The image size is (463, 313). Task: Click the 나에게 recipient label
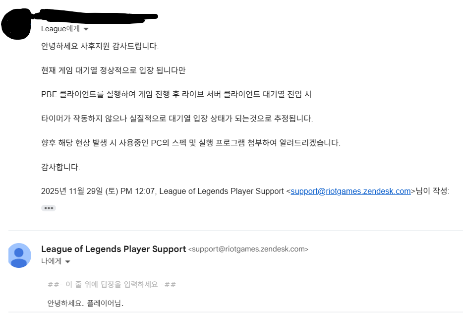click(52, 261)
